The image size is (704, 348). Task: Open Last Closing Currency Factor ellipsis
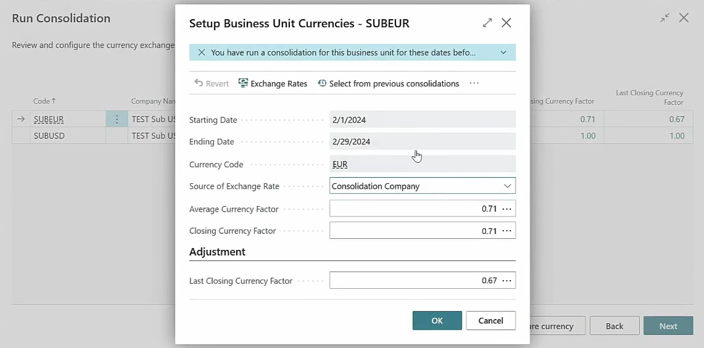click(507, 281)
